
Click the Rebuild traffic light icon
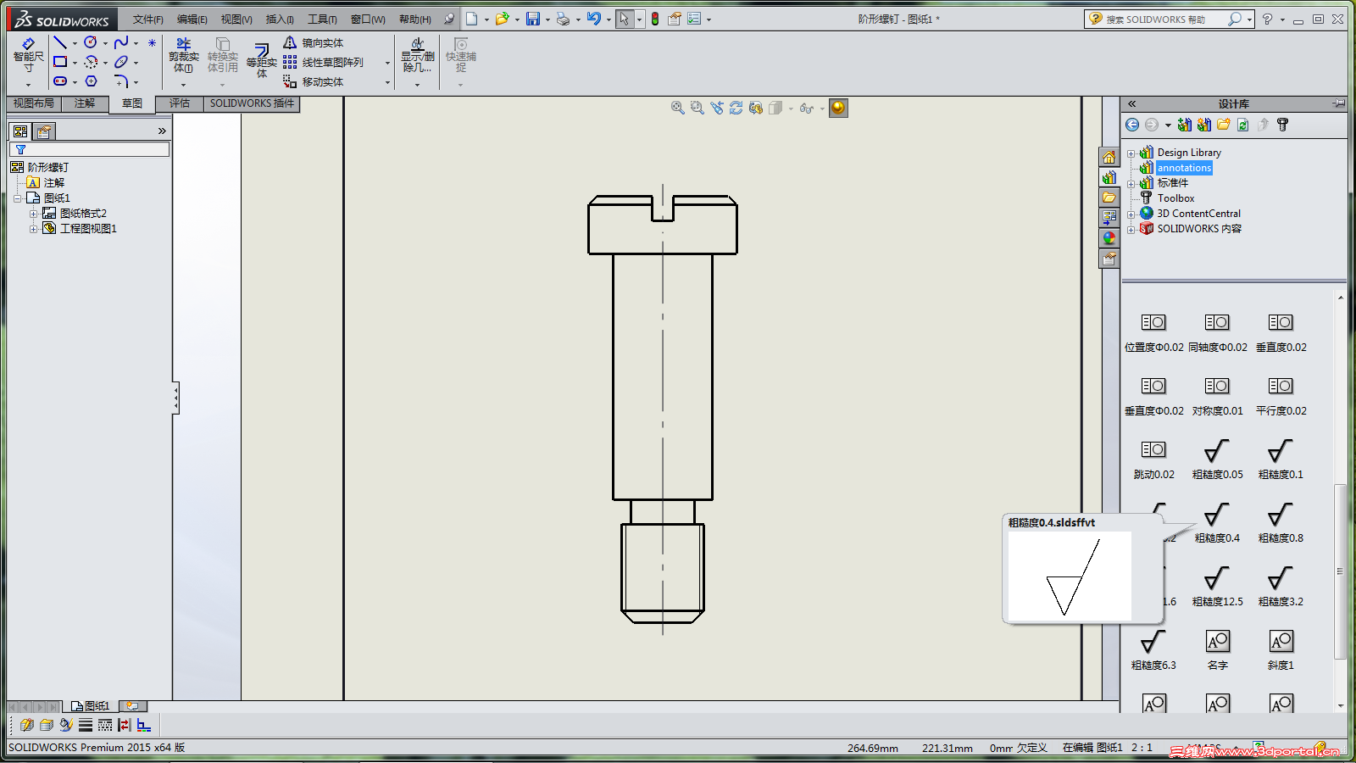[x=655, y=19]
